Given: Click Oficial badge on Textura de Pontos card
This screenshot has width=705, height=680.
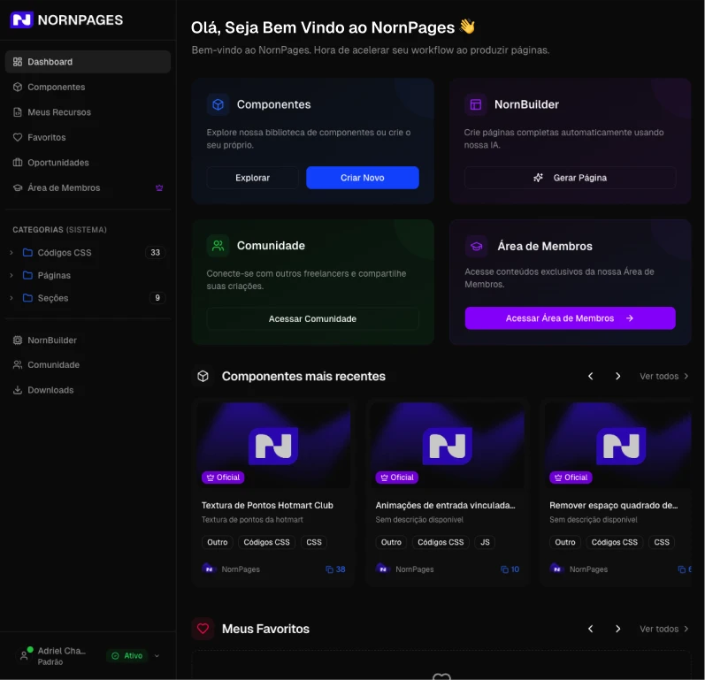Looking at the screenshot, I should 223,478.
